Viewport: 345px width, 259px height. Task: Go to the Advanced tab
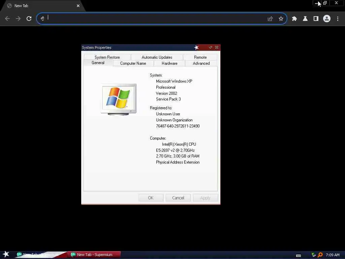coord(201,63)
